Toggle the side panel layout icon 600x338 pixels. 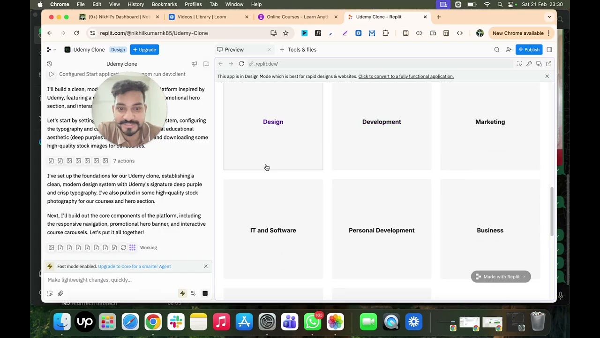(549, 50)
